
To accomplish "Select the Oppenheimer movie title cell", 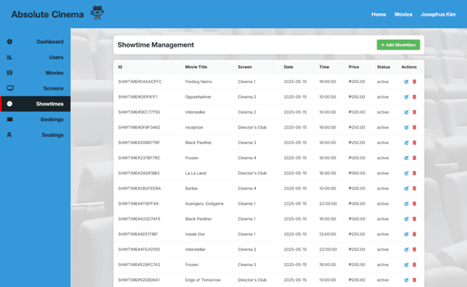I will (x=198, y=97).
